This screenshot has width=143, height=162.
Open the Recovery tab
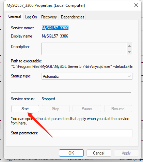tap(49, 17)
